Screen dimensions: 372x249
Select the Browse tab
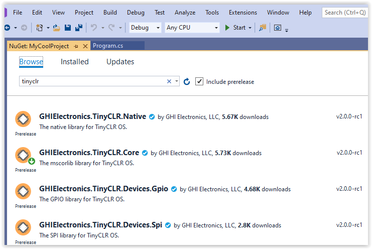point(31,62)
